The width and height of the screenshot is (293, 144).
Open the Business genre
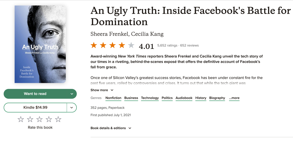pyautogui.click(x=131, y=98)
